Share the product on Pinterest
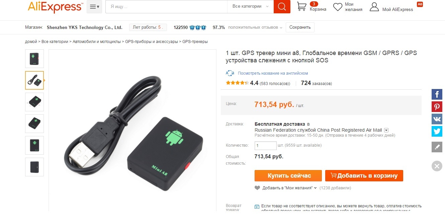The image size is (445, 216). 437,107
